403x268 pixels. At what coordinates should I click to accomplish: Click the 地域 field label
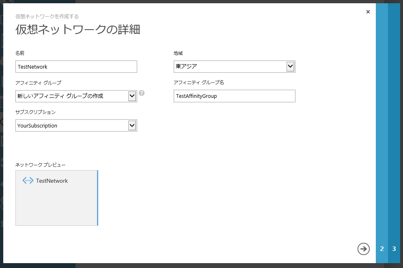click(x=178, y=53)
